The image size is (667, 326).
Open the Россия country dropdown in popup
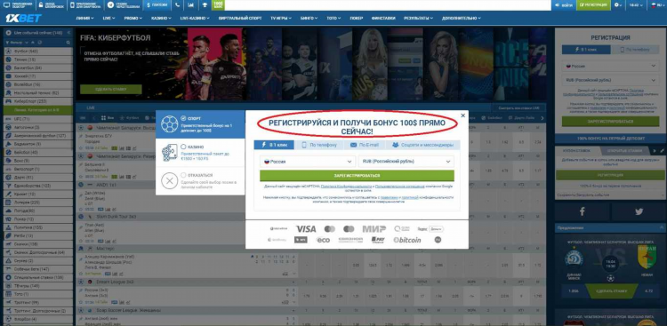pyautogui.click(x=308, y=162)
